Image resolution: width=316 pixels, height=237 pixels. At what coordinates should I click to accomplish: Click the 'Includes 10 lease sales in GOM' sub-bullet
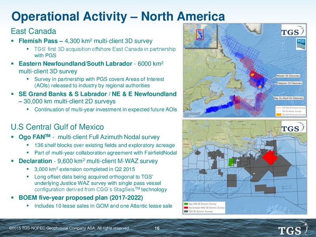pos(103,206)
